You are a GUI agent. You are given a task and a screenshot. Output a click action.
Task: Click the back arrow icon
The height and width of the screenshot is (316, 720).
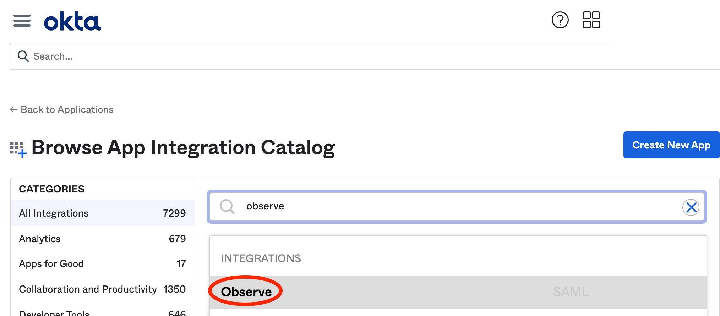(x=13, y=109)
